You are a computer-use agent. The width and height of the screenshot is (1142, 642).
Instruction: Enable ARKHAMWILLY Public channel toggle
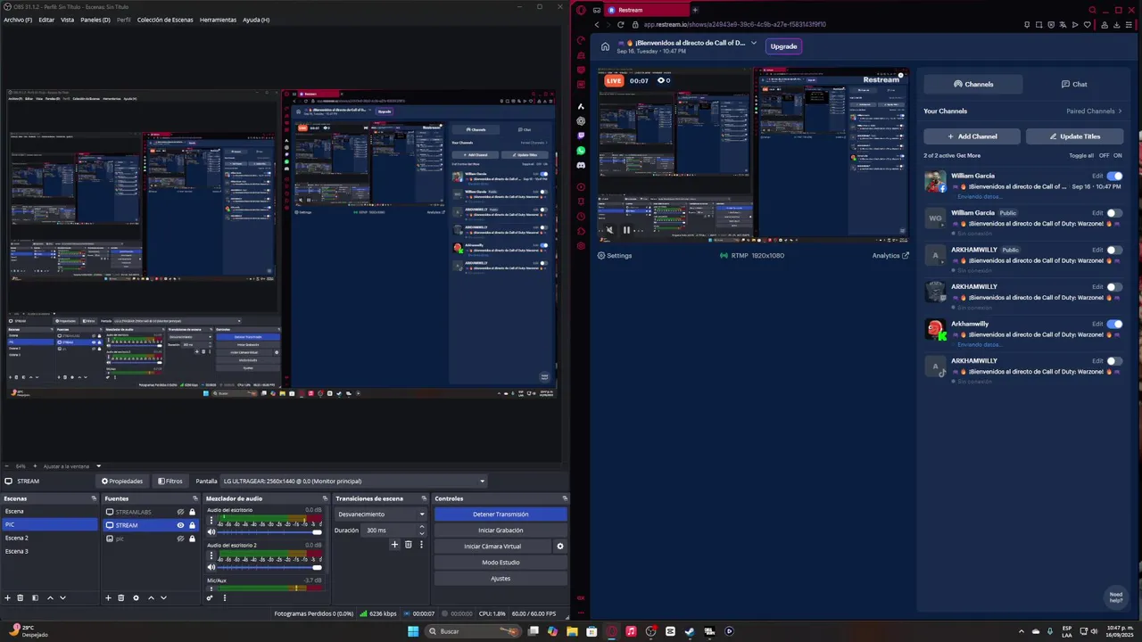[x=1114, y=250]
